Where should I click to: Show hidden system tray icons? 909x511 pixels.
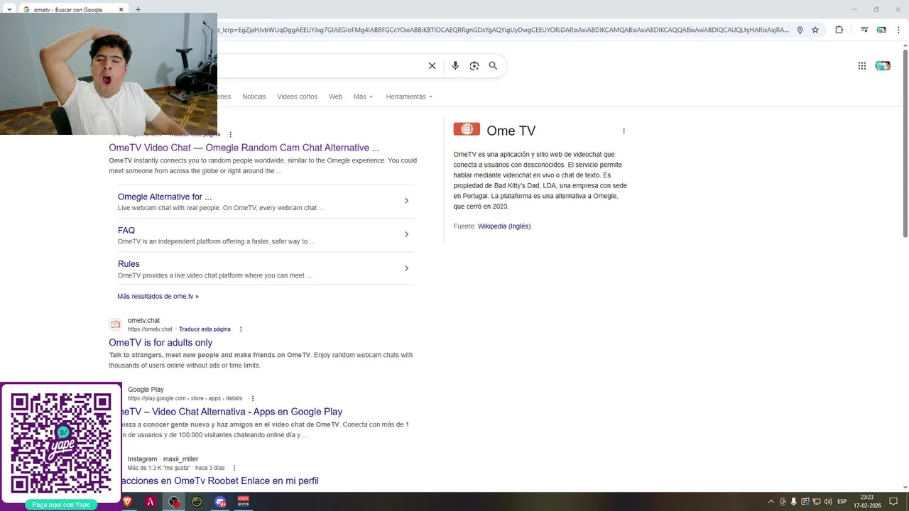pyautogui.click(x=771, y=502)
